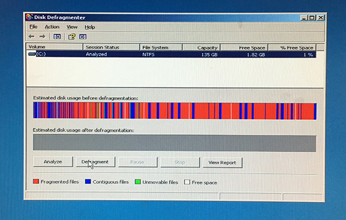346x220 pixels.
Task: Open the Help menu
Action: 90,27
